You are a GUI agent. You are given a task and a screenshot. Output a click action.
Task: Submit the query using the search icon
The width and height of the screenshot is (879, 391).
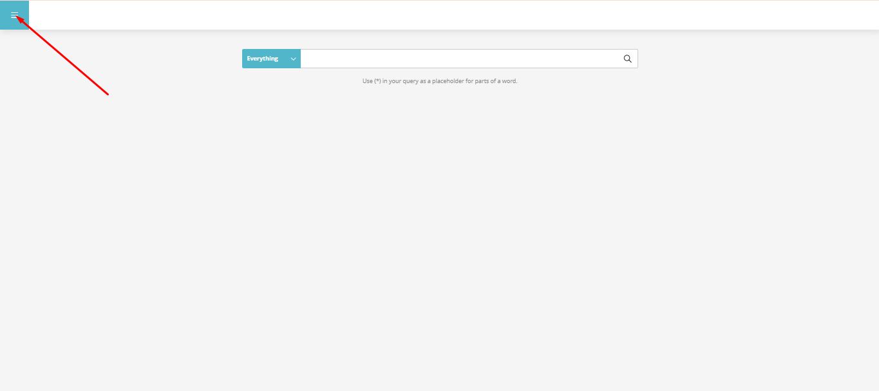(628, 59)
